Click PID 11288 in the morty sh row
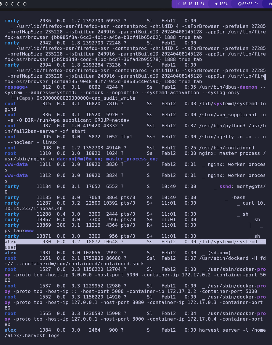The width and height of the screenshot is (272, 345). 44,214
